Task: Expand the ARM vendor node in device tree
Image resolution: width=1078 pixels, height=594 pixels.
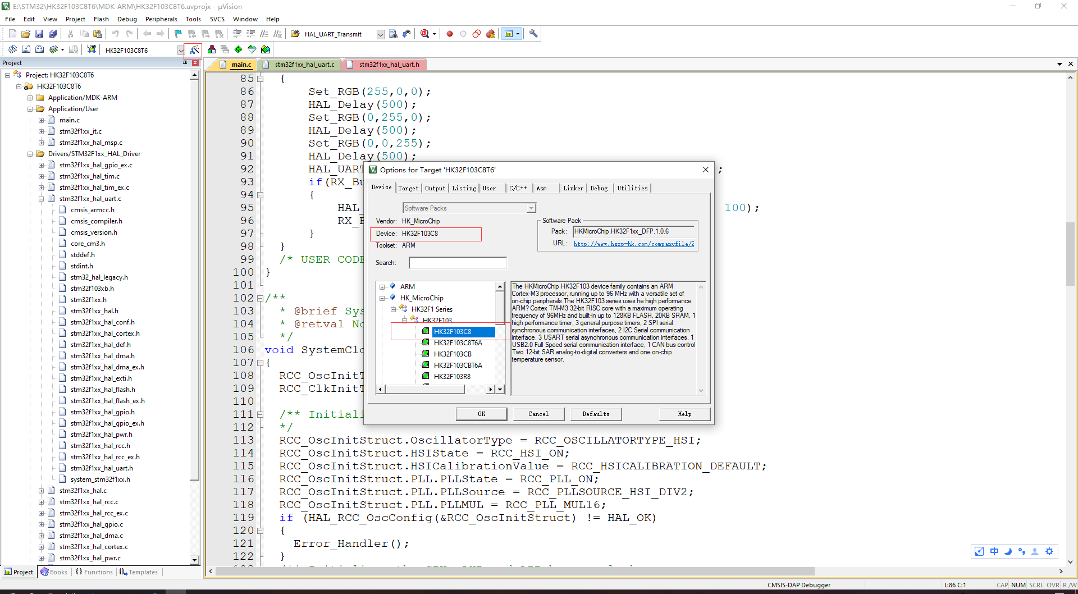Action: click(x=382, y=287)
